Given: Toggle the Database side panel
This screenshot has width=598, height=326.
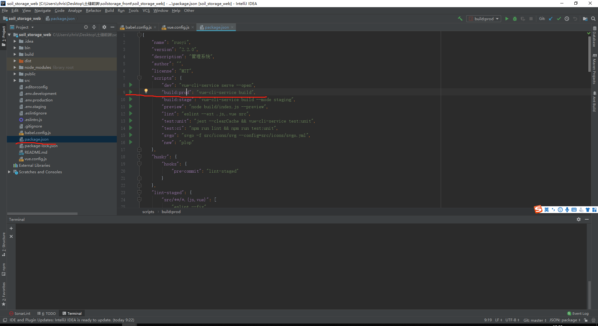Looking at the screenshot, I should [x=595, y=37].
